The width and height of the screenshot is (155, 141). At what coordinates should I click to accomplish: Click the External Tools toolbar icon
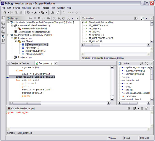pyautogui.click(x=43, y=12)
